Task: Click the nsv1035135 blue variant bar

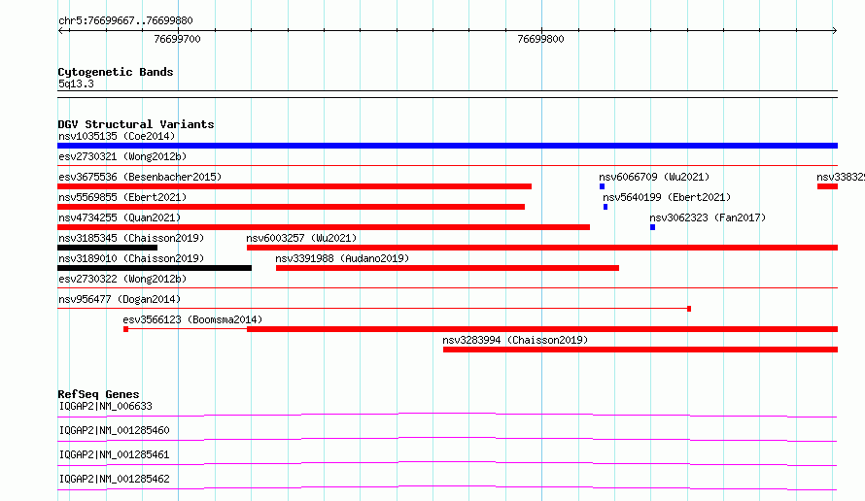Action: [447, 146]
